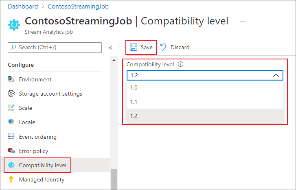
Task: Open Event ordering settings
Action: tap(37, 137)
